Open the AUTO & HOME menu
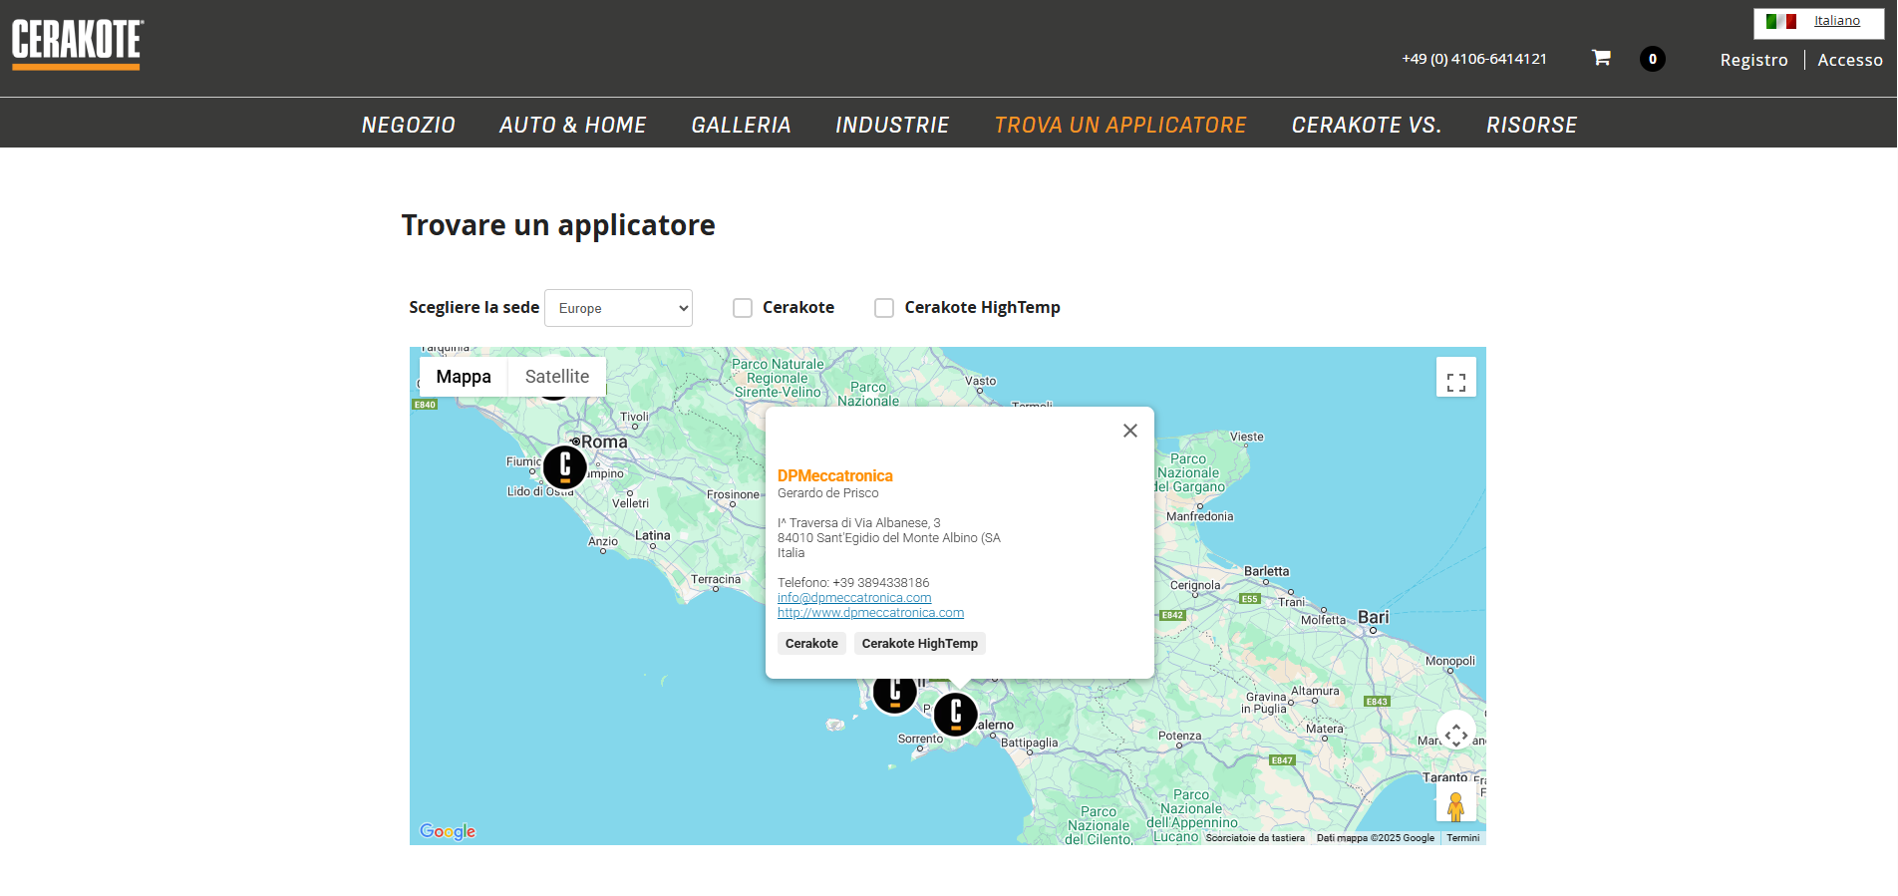This screenshot has width=1898, height=896. 573,126
